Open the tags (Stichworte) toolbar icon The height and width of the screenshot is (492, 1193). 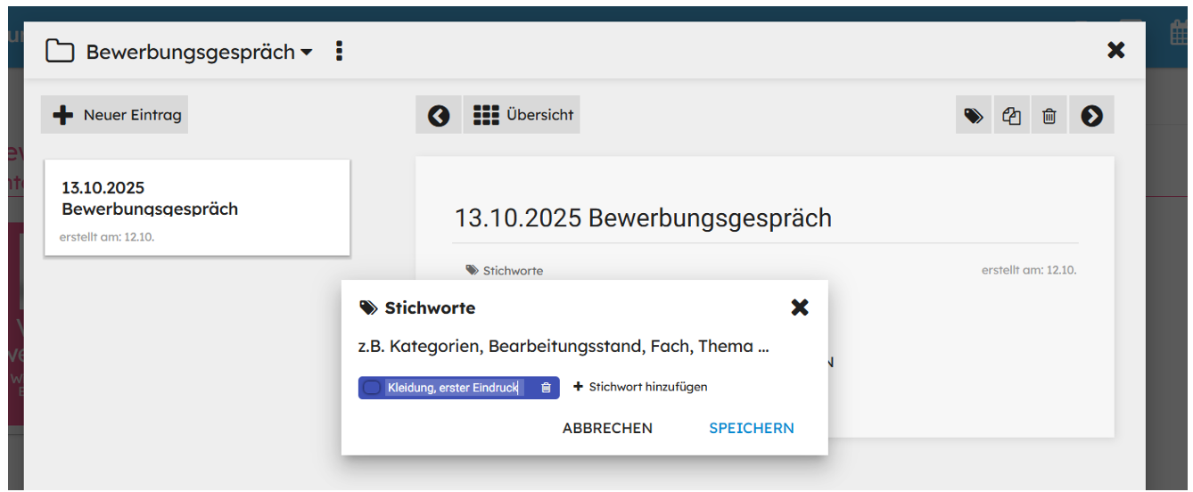(973, 116)
